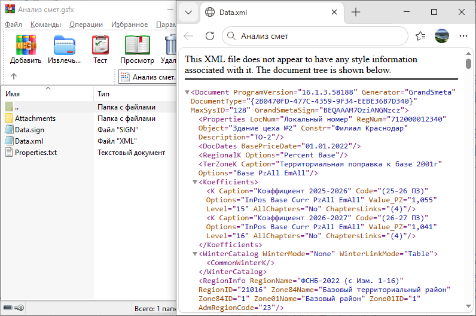
Task: Click the Value_PZ value 1,055
Action: coord(422,200)
